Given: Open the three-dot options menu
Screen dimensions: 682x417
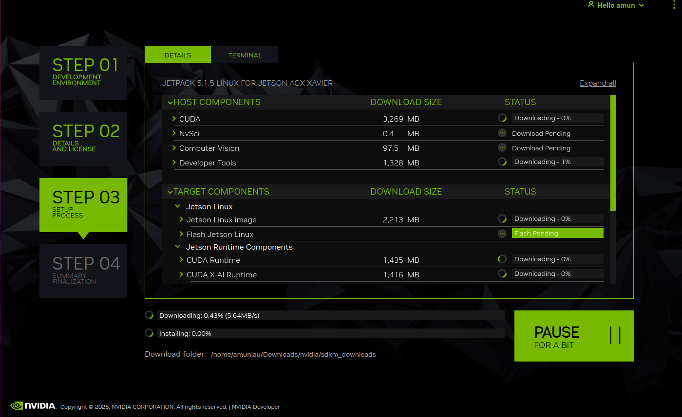Looking at the screenshot, I should [x=674, y=5].
